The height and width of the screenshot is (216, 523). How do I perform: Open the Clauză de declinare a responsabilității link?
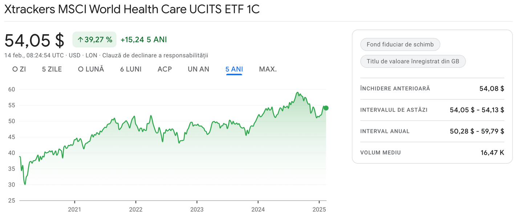coord(155,56)
